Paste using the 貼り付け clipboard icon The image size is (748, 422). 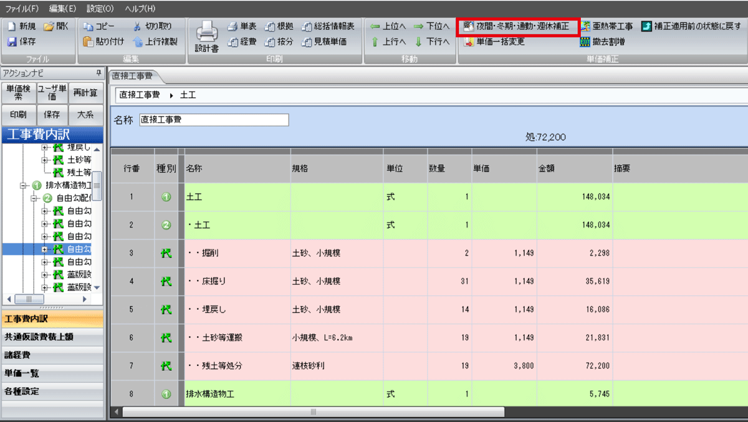(89, 42)
